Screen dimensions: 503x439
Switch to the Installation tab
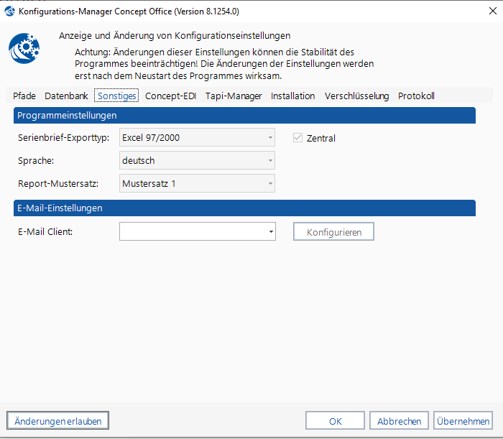[x=292, y=96]
